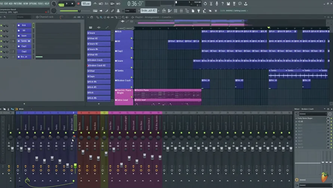This screenshot has height=188, width=333.
Task: Open the mixer view icon in toolbar
Action: (181, 11)
